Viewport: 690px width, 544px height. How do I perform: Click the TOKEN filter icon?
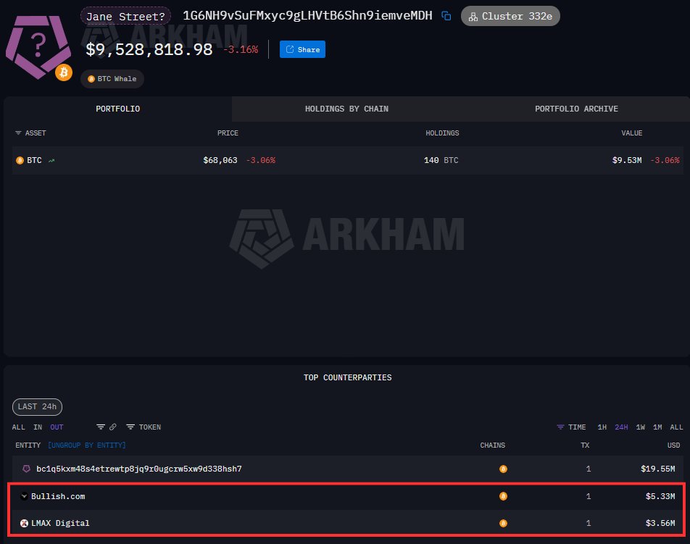130,427
